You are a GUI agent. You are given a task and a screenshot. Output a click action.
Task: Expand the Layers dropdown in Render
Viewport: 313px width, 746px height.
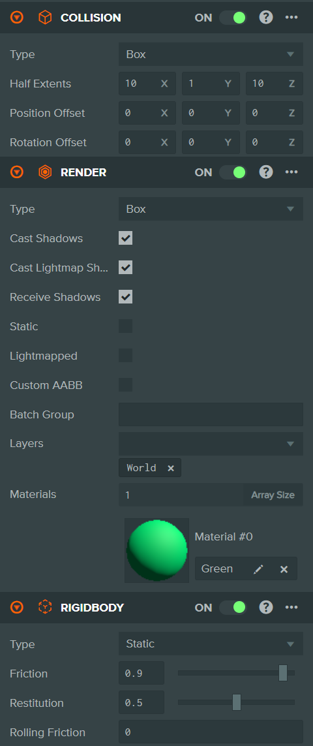(x=211, y=443)
